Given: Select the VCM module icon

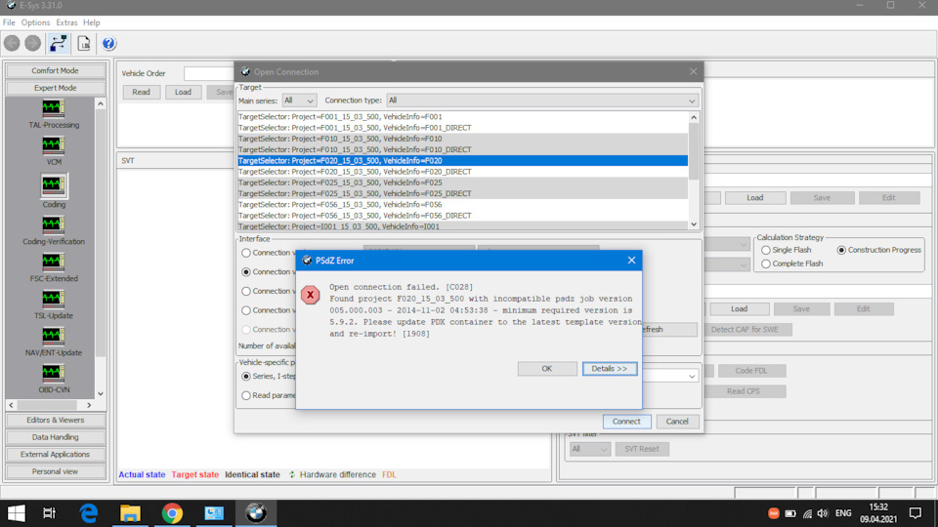Looking at the screenshot, I should 53,145.
